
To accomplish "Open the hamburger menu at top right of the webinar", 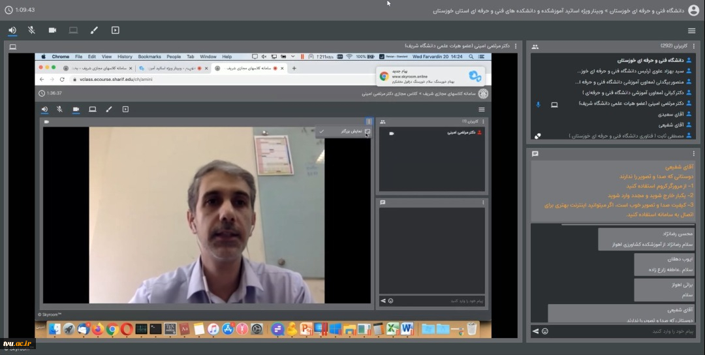I will click(x=691, y=31).
